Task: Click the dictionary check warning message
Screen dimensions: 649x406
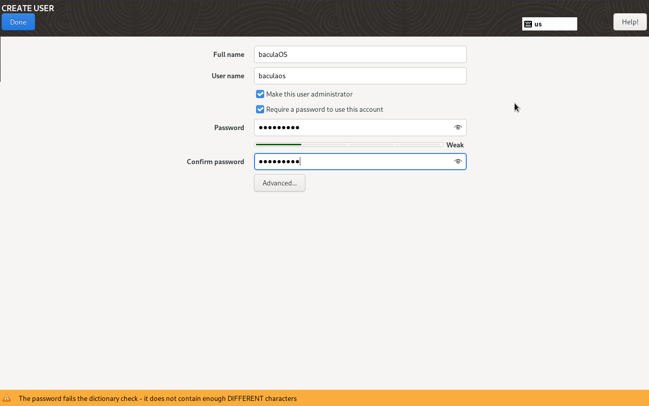Action: coord(158,398)
